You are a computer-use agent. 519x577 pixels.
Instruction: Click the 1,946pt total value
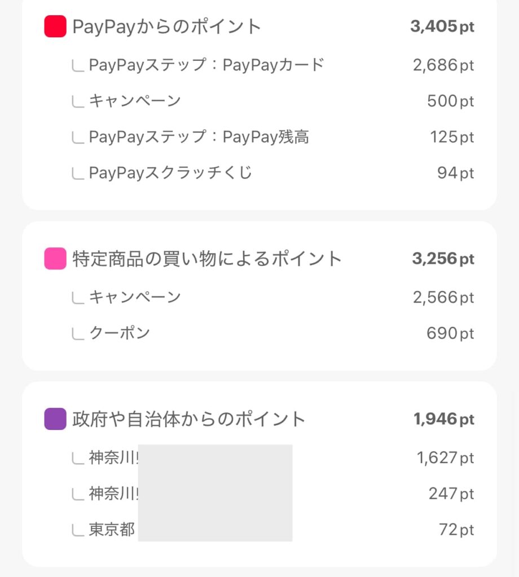pyautogui.click(x=444, y=419)
